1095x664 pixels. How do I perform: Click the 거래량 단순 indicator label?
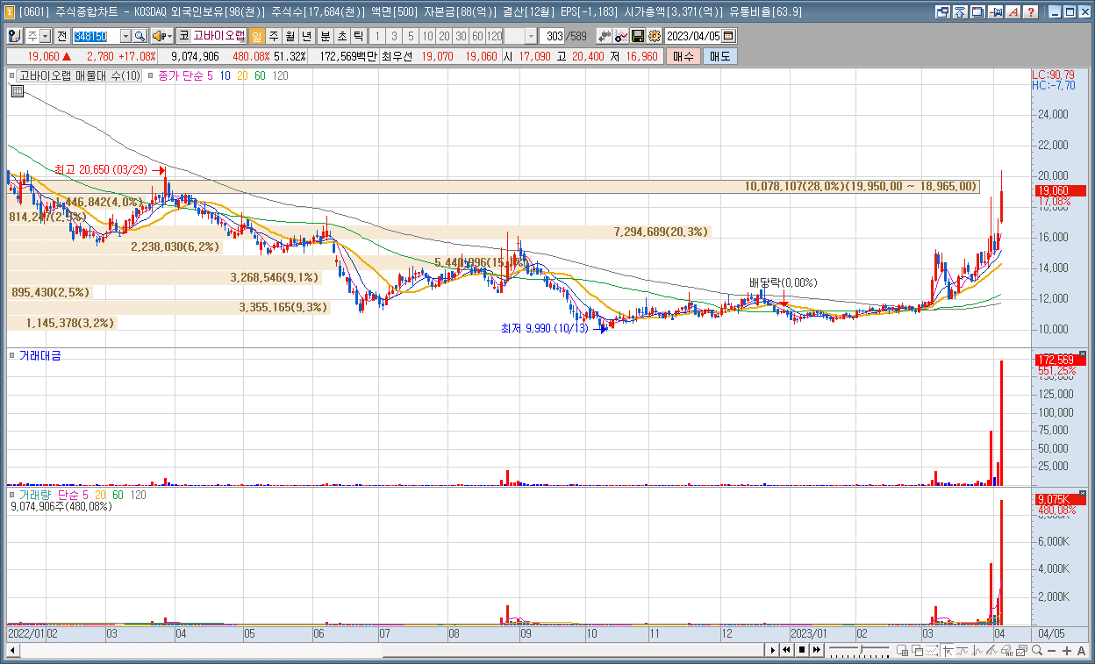point(53,495)
